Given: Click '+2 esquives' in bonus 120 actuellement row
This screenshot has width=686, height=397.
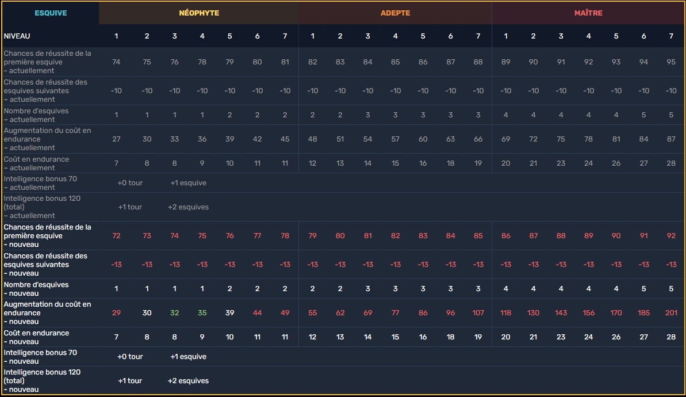Looking at the screenshot, I should 188,207.
